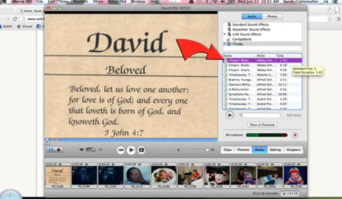Click the low volume speaker icon
This screenshot has height=199, width=342.
pyautogui.click(x=178, y=150)
